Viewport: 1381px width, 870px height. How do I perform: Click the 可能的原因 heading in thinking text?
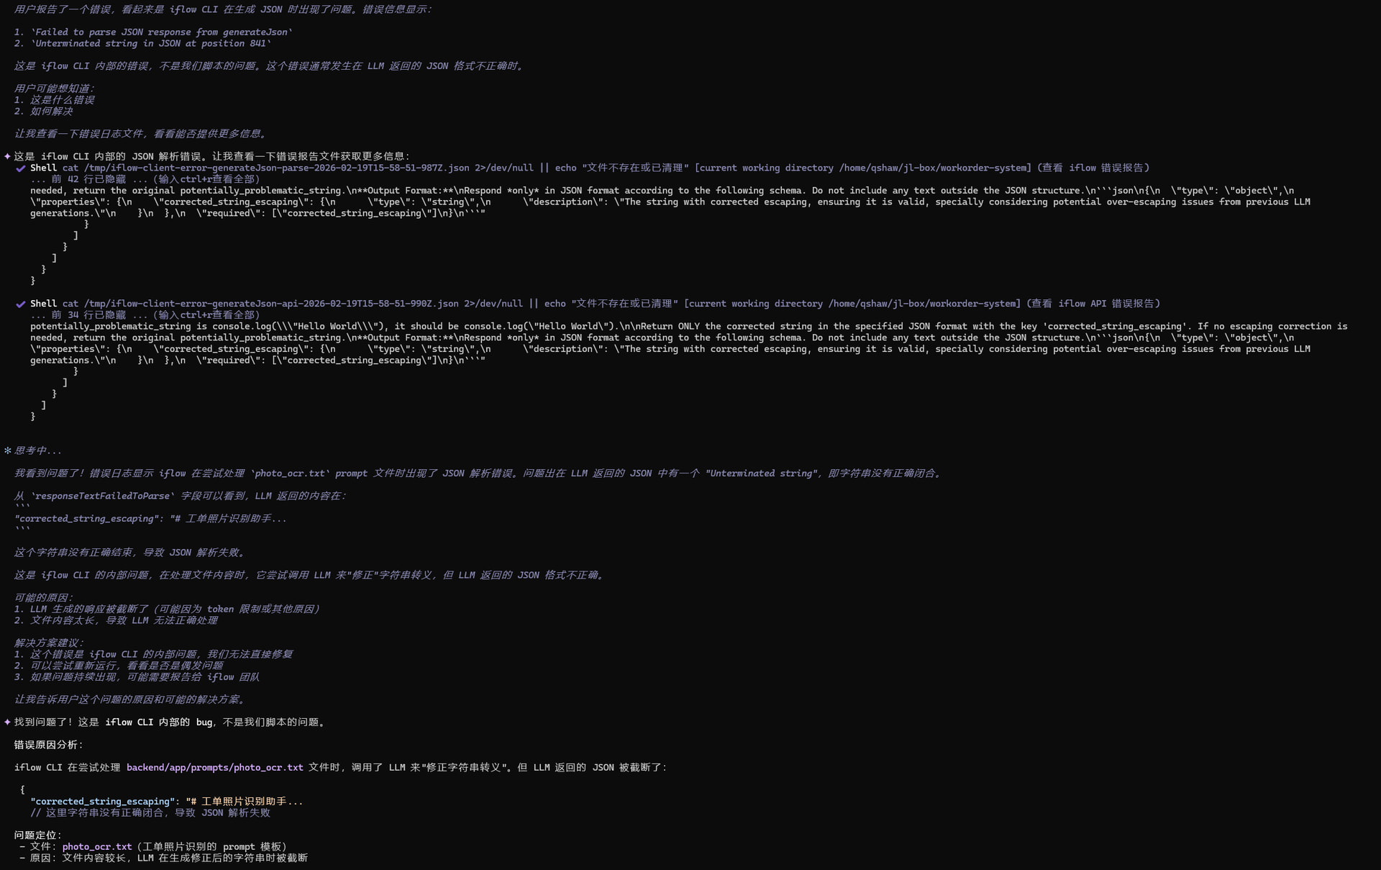click(x=43, y=597)
